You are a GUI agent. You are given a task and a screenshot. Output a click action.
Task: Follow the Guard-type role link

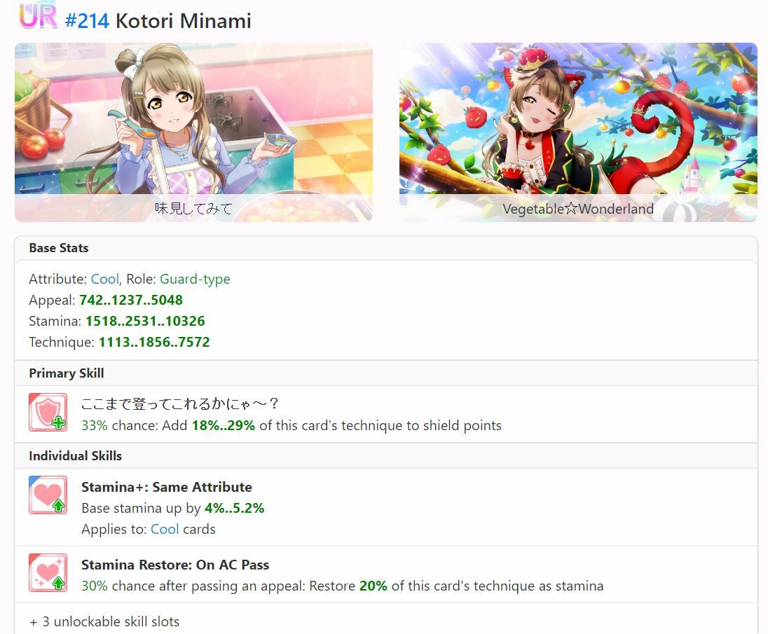coord(195,279)
